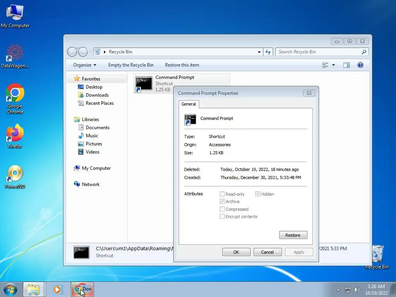Viewport: 396px width, 297px height.
Task: Open Downloads under Favorites
Action: tap(97, 95)
